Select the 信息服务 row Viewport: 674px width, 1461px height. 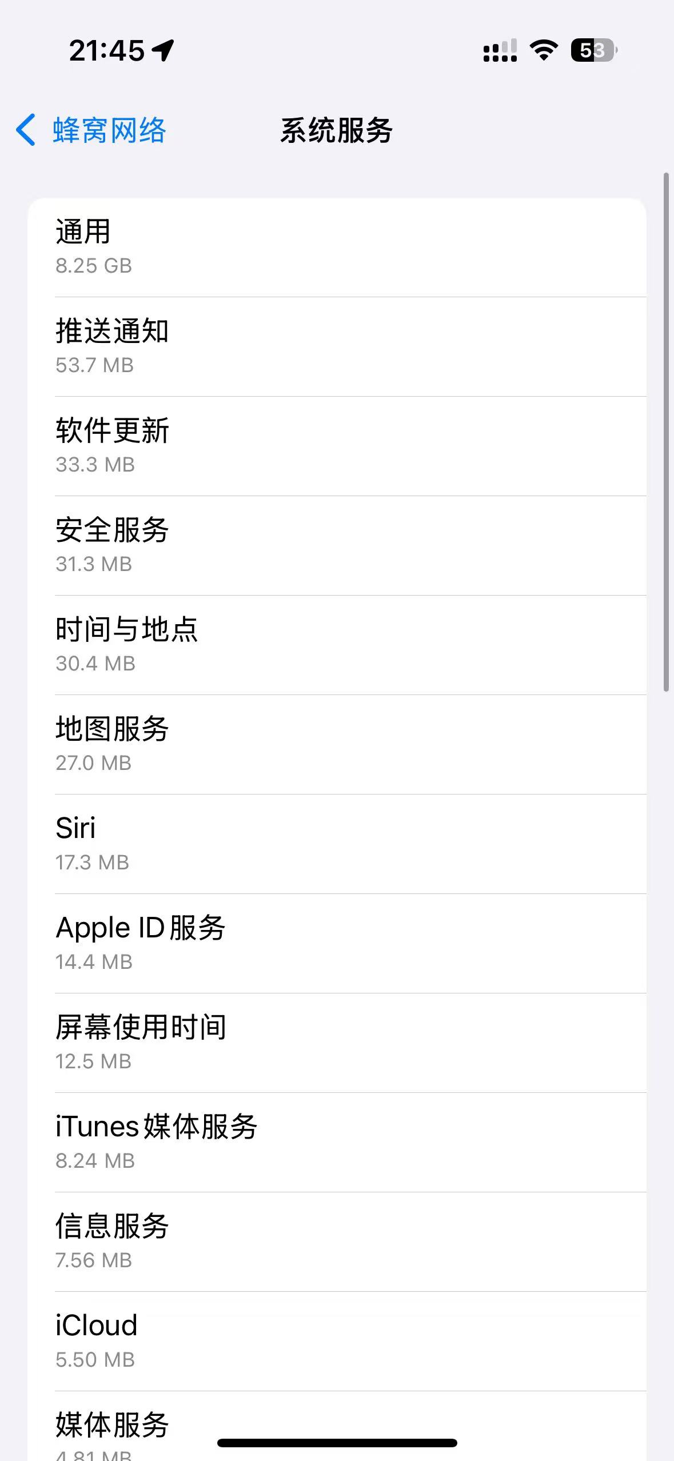click(x=337, y=1242)
